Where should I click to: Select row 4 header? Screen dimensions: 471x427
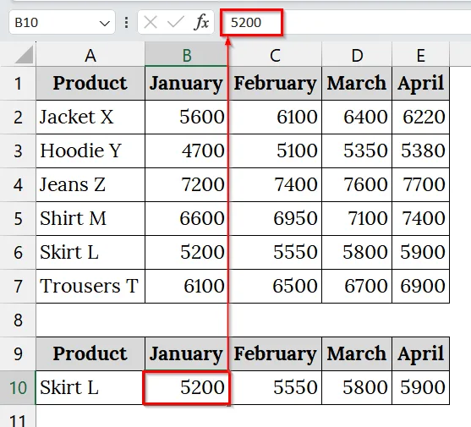18,184
